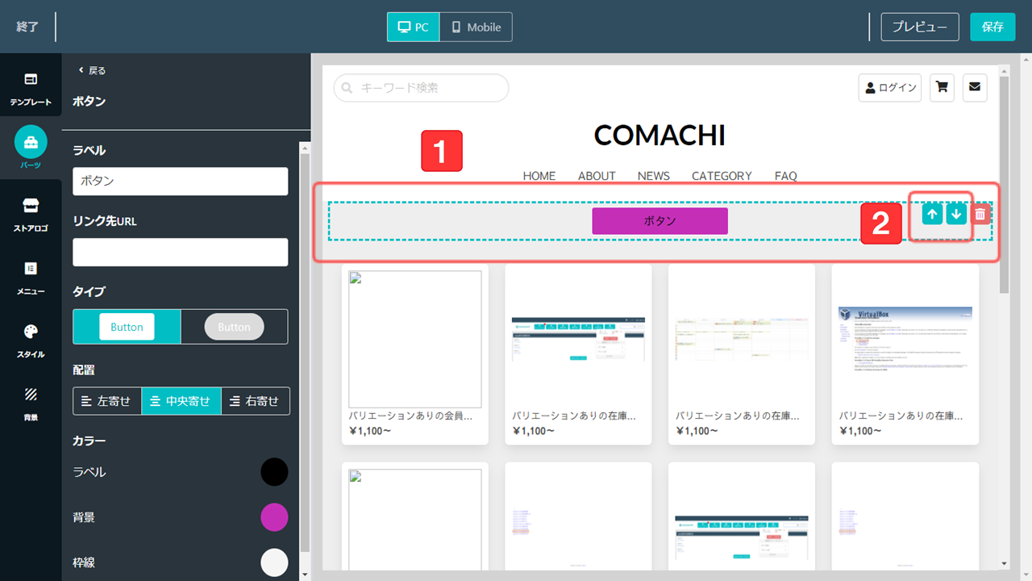Click the プレビュー button
This screenshot has width=1032, height=581.
(920, 27)
